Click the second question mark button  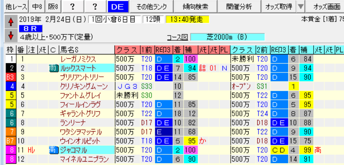click(x=95, y=7)
